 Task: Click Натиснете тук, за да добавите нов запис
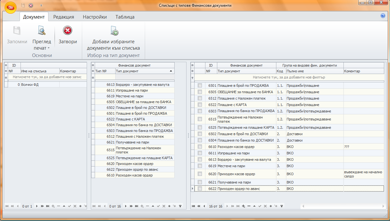point(47,77)
